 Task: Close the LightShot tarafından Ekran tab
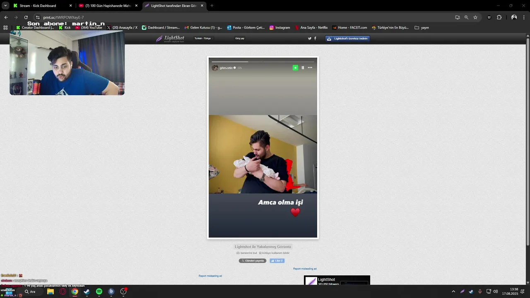click(202, 6)
